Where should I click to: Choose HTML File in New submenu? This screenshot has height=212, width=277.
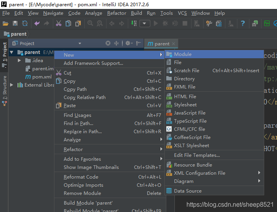point(214,97)
